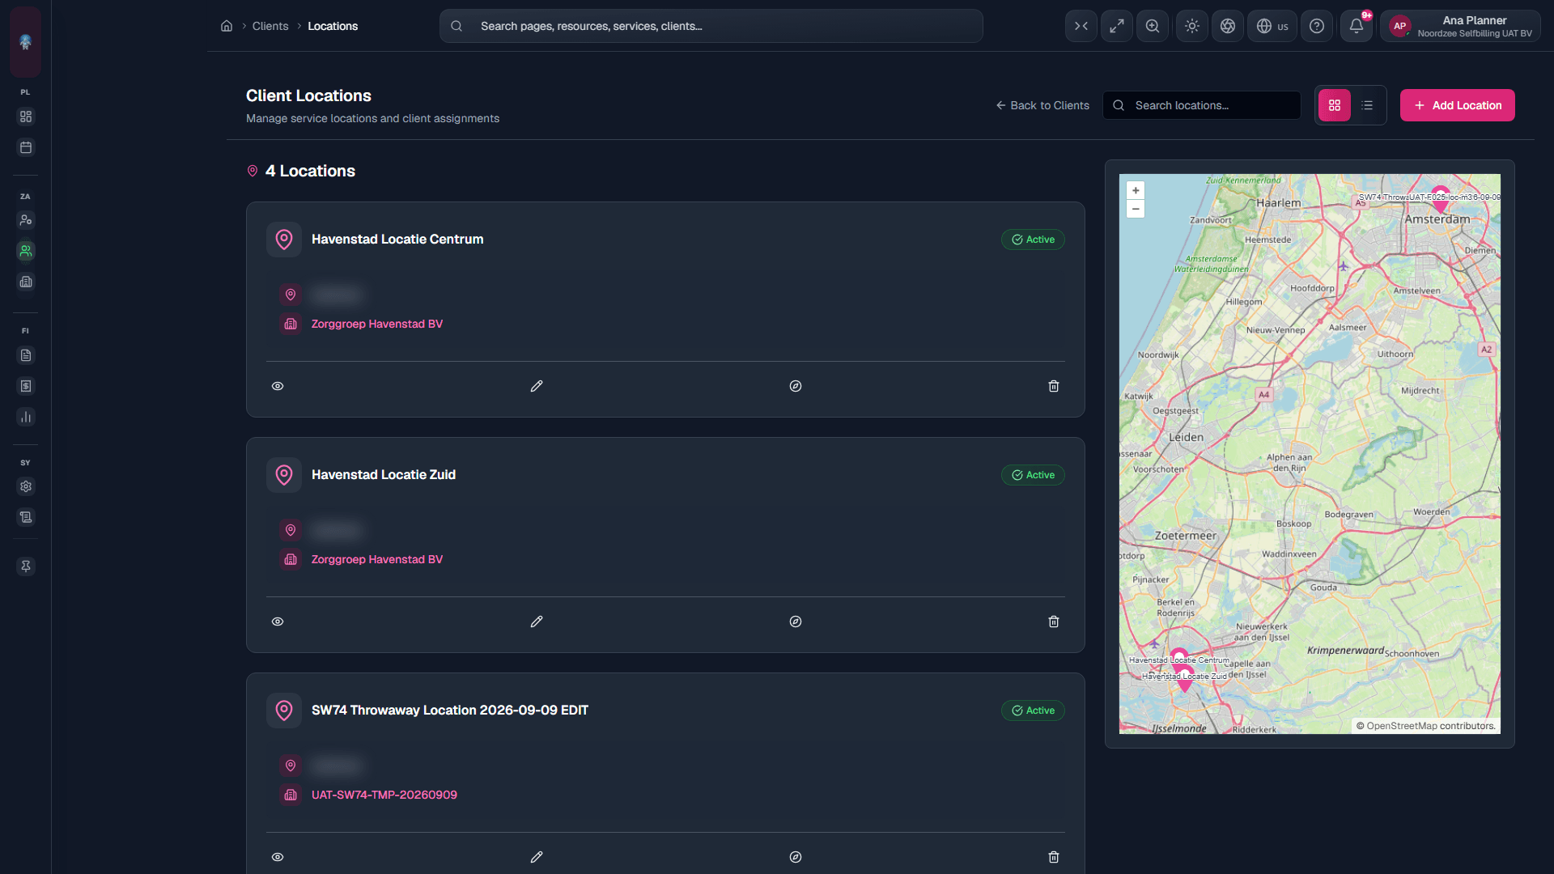Click Havenstad Locatie Zuid card title
The width and height of the screenshot is (1554, 874).
point(384,475)
